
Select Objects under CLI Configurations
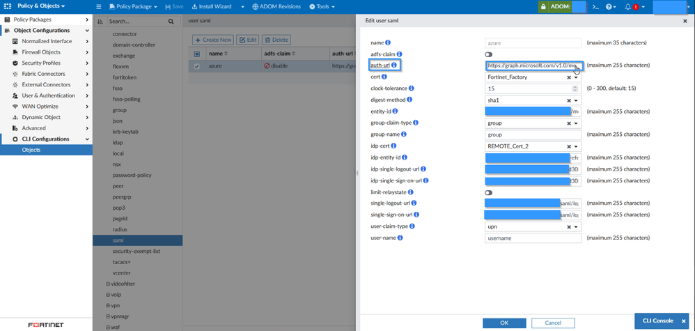tap(46, 150)
